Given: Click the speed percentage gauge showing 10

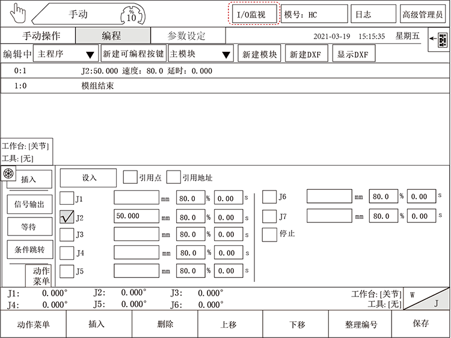Looking at the screenshot, I should coord(131,14).
